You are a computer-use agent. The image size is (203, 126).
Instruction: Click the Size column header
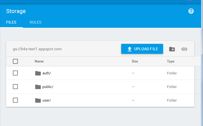pos(135,61)
